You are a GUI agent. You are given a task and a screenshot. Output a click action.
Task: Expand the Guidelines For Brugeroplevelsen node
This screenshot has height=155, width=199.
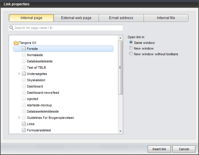[19, 118]
